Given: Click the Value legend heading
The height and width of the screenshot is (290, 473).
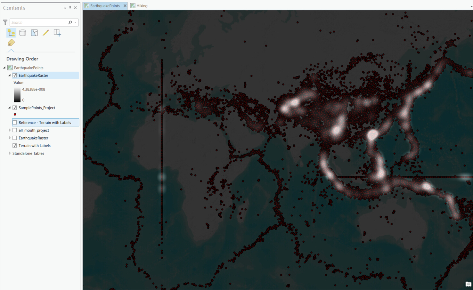Looking at the screenshot, I should click(19, 83).
